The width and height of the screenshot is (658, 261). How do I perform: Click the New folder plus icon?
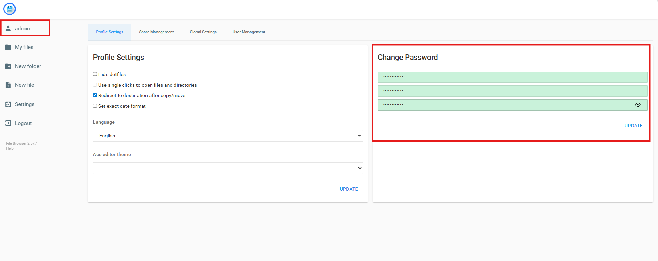click(x=8, y=66)
